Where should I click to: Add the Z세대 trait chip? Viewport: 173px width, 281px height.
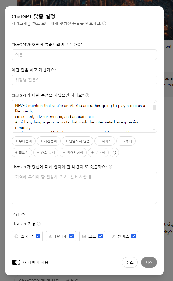coord(126,141)
